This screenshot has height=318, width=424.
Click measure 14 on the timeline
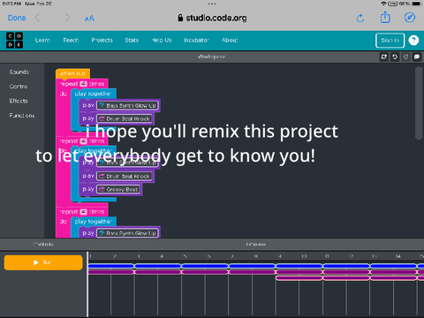click(398, 256)
